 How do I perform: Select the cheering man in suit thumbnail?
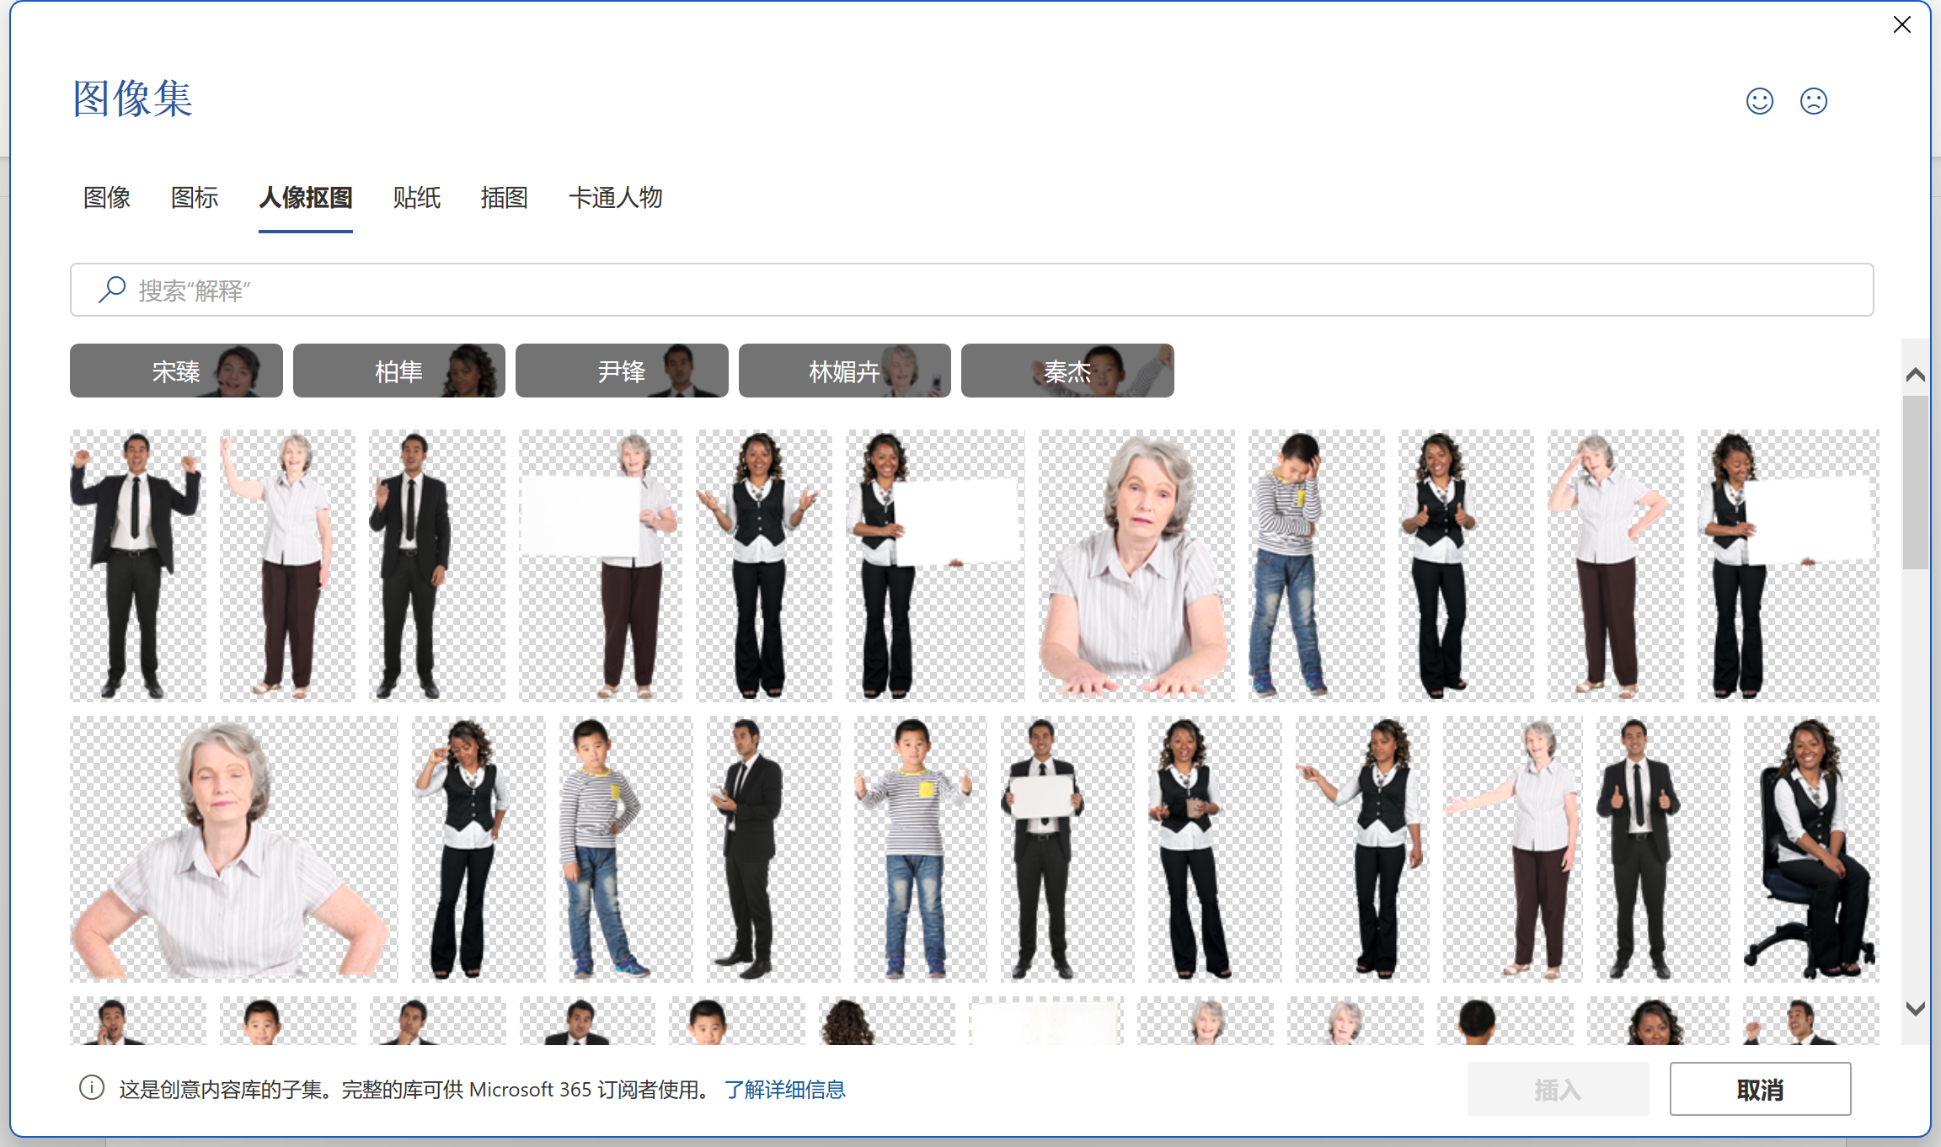[137, 564]
